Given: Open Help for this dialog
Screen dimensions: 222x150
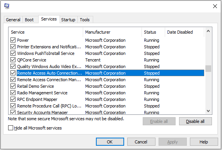Looking at the screenshot, I should point(204,142).
